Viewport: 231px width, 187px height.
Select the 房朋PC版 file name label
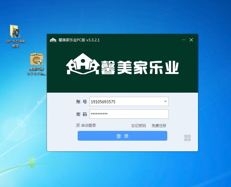point(36,71)
